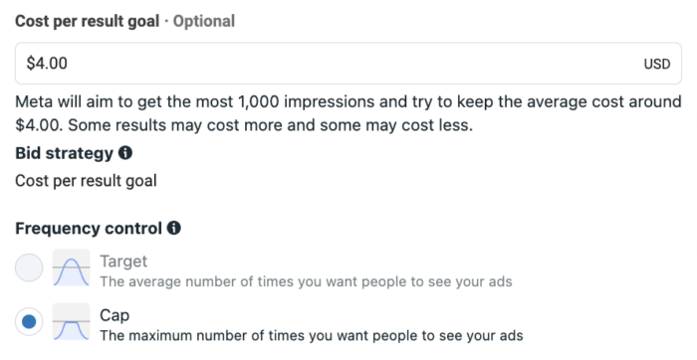Choose the Target option label text
697x360 pixels.
[123, 261]
